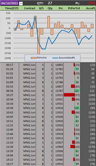Select price cell 13910
Screen dimensions: 96x166
(58, 125)
